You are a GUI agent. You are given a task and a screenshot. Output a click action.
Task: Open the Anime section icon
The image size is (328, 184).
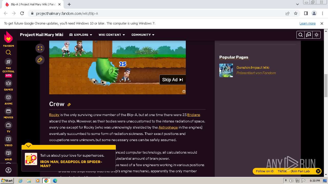pyautogui.click(x=8, y=97)
